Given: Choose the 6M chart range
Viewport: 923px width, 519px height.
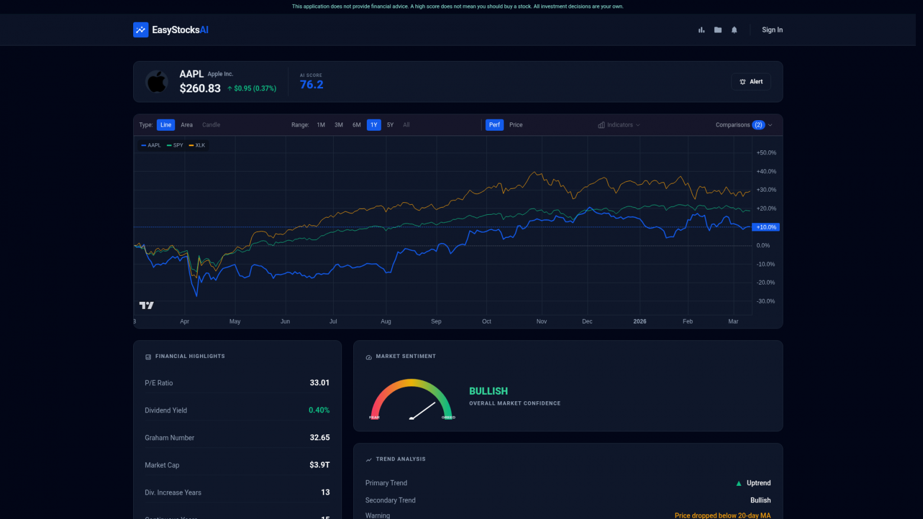Looking at the screenshot, I should (x=356, y=125).
